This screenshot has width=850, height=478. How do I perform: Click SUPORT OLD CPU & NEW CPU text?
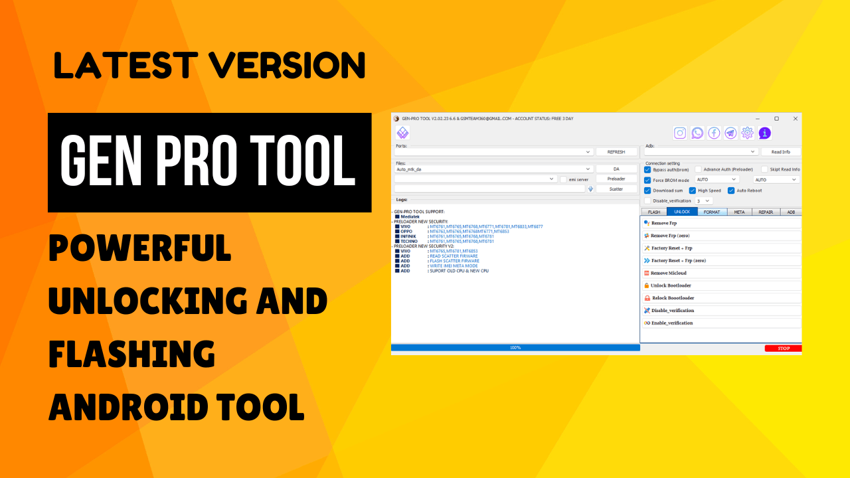tap(459, 271)
